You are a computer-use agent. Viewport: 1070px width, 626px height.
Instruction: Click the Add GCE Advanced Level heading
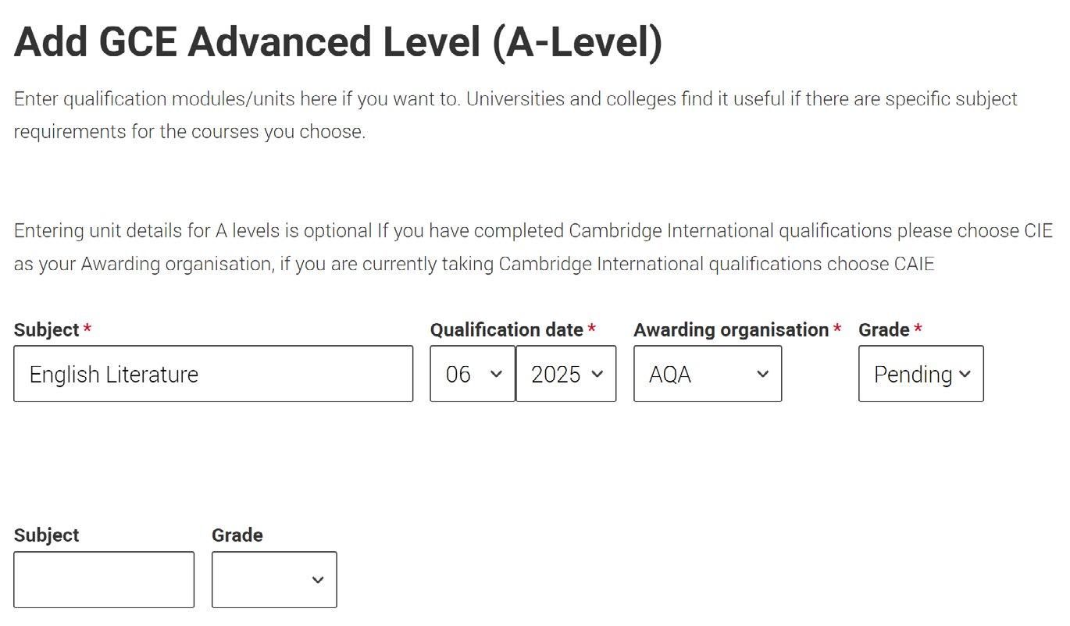point(338,42)
